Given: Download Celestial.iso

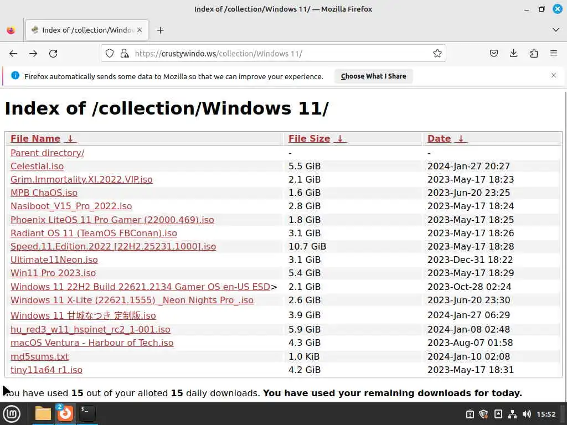Looking at the screenshot, I should click(x=37, y=166).
